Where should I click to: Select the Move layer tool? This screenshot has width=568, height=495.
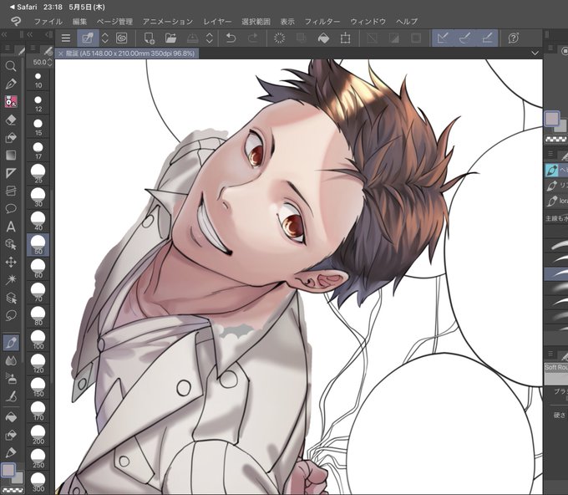pyautogui.click(x=11, y=263)
